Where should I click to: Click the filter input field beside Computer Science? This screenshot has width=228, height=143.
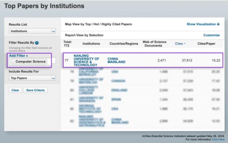click(x=54, y=61)
